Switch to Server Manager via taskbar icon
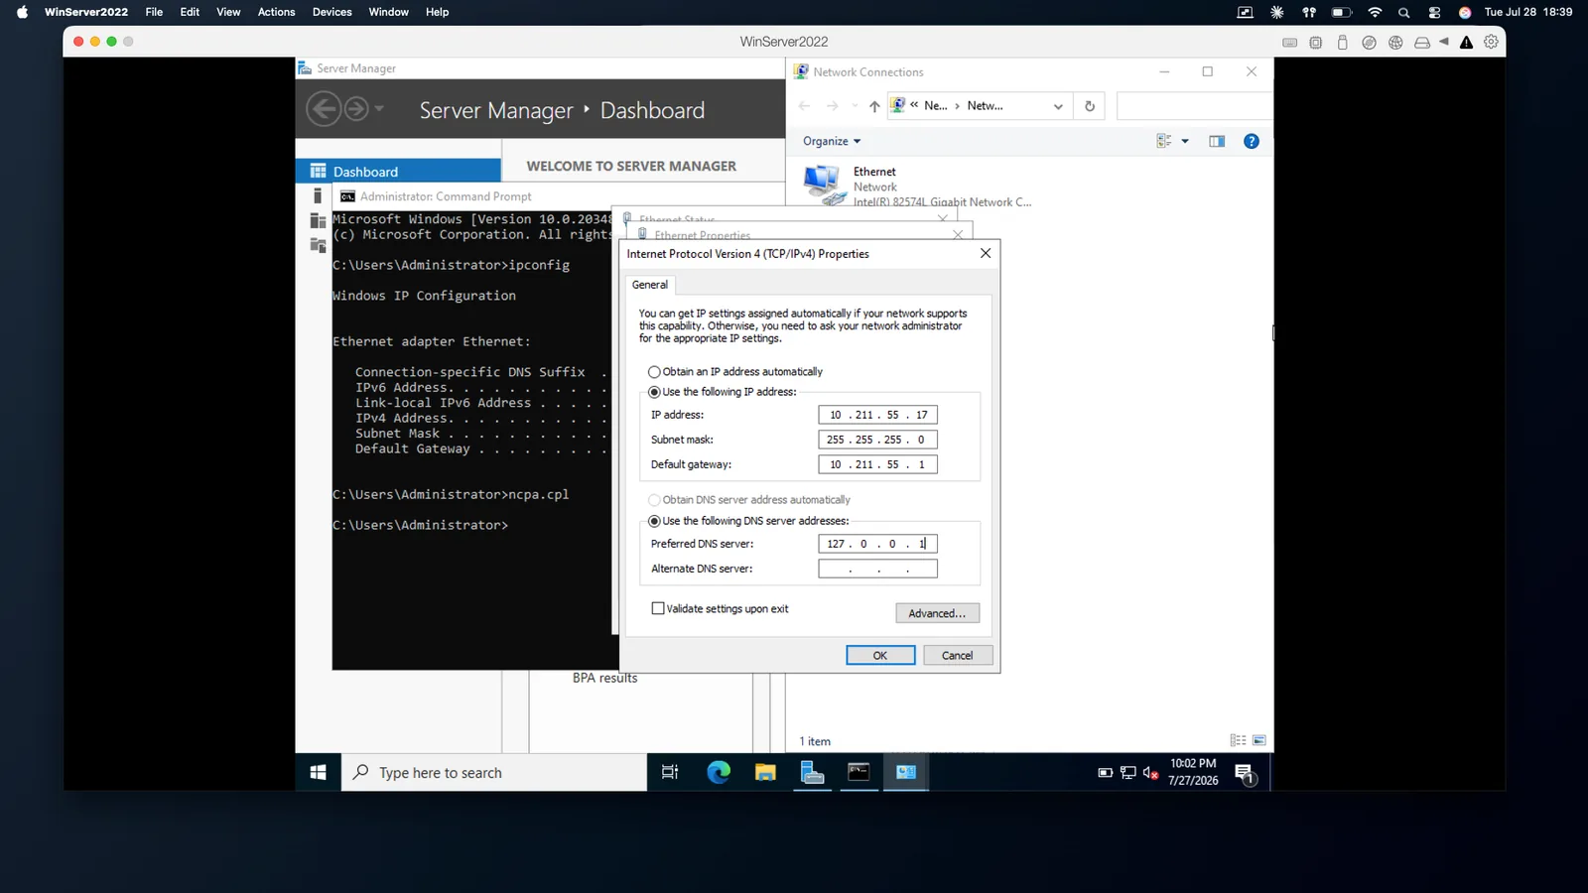Screen dimensions: 1588x893 [813, 772]
